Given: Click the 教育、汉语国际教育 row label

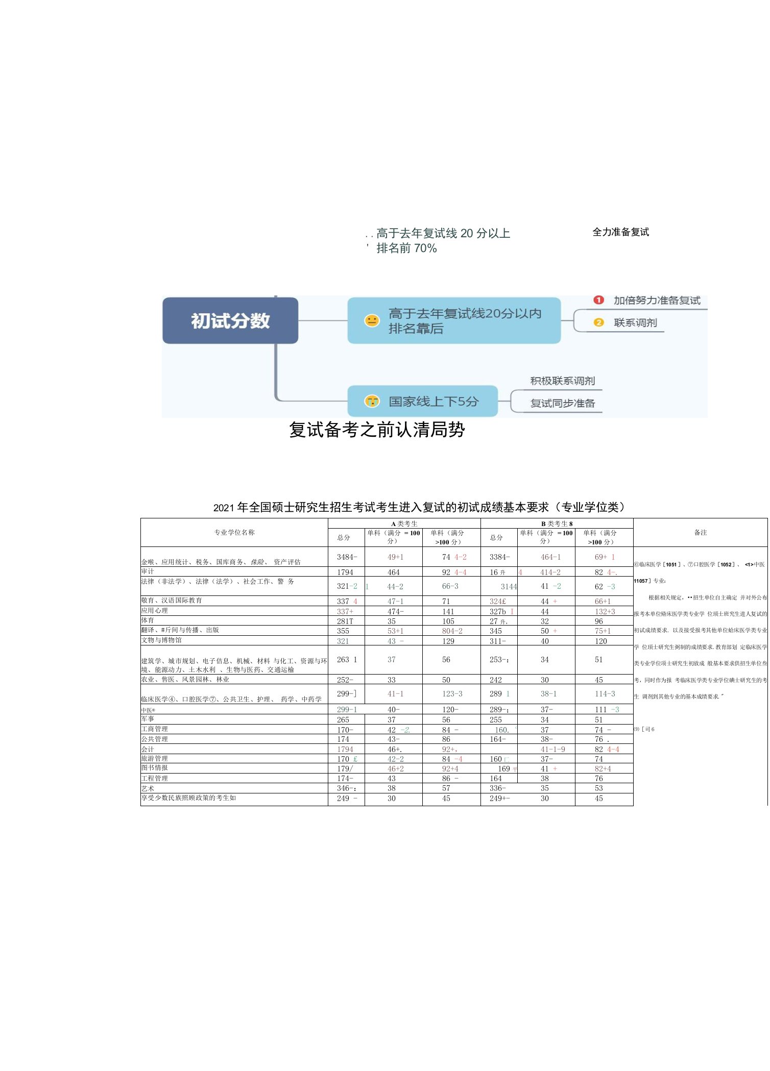Looking at the screenshot, I should 172,601.
